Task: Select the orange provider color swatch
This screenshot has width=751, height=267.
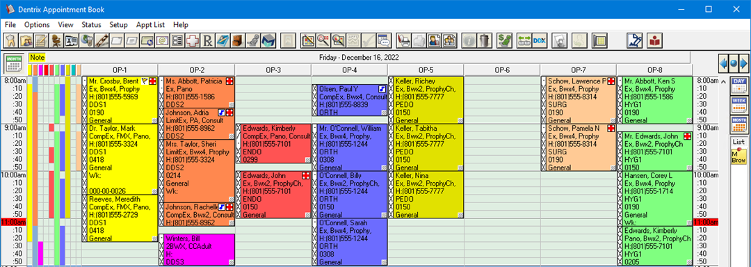Action: coord(35,70)
